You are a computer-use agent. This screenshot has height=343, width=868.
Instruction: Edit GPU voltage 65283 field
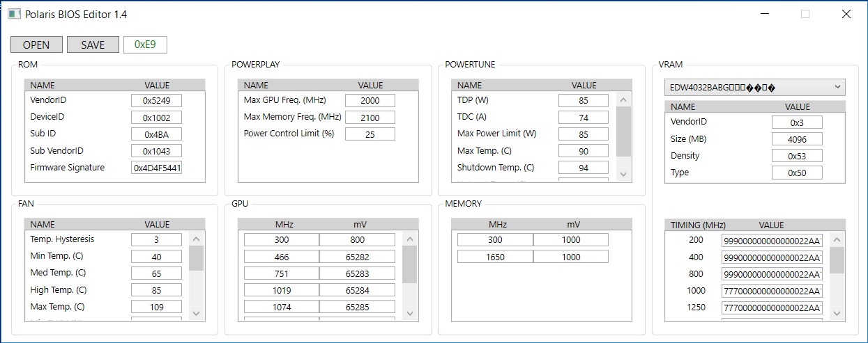(x=357, y=273)
